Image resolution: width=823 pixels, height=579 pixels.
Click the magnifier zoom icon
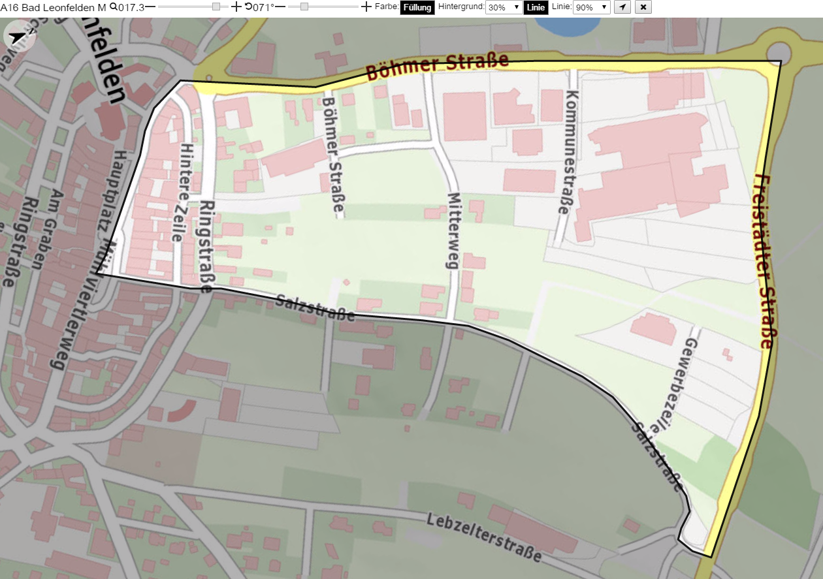pyautogui.click(x=113, y=7)
